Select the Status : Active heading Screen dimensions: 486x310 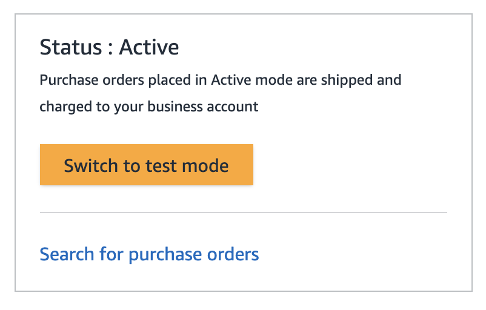(109, 47)
